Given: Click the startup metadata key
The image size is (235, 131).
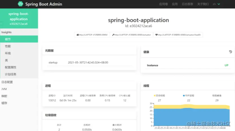Looking at the screenshot, I should 53,62.
